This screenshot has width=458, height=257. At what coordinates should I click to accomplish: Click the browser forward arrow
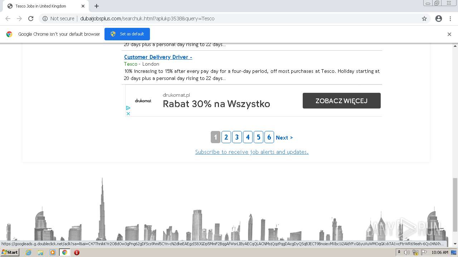[19, 19]
